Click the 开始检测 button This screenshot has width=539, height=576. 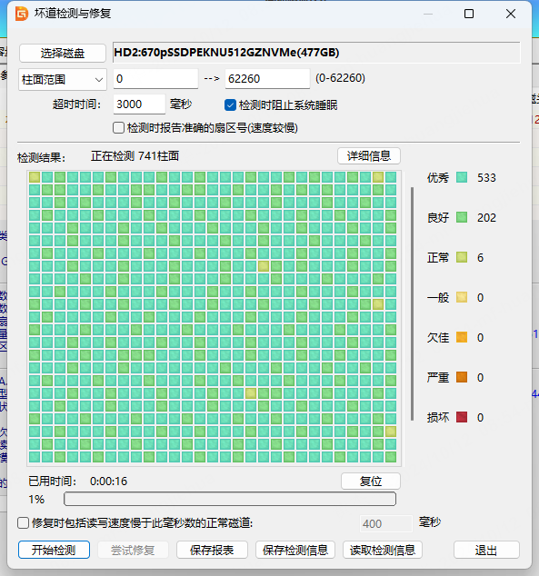(x=54, y=550)
